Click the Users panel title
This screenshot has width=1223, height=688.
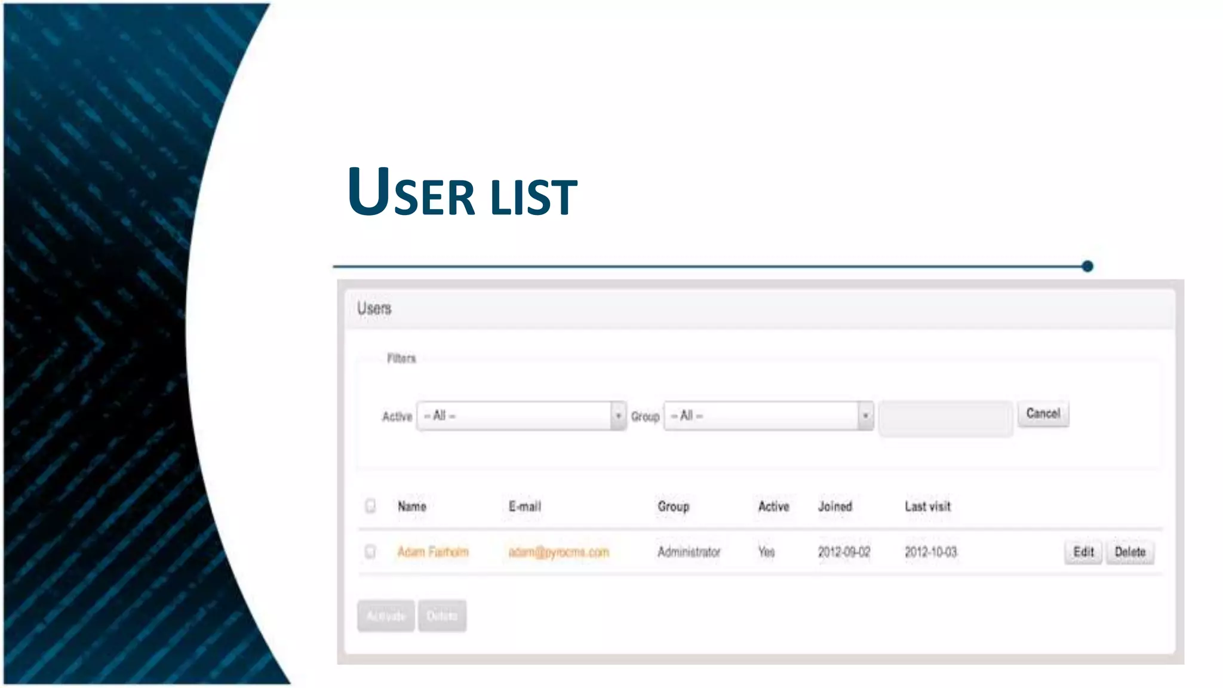374,308
